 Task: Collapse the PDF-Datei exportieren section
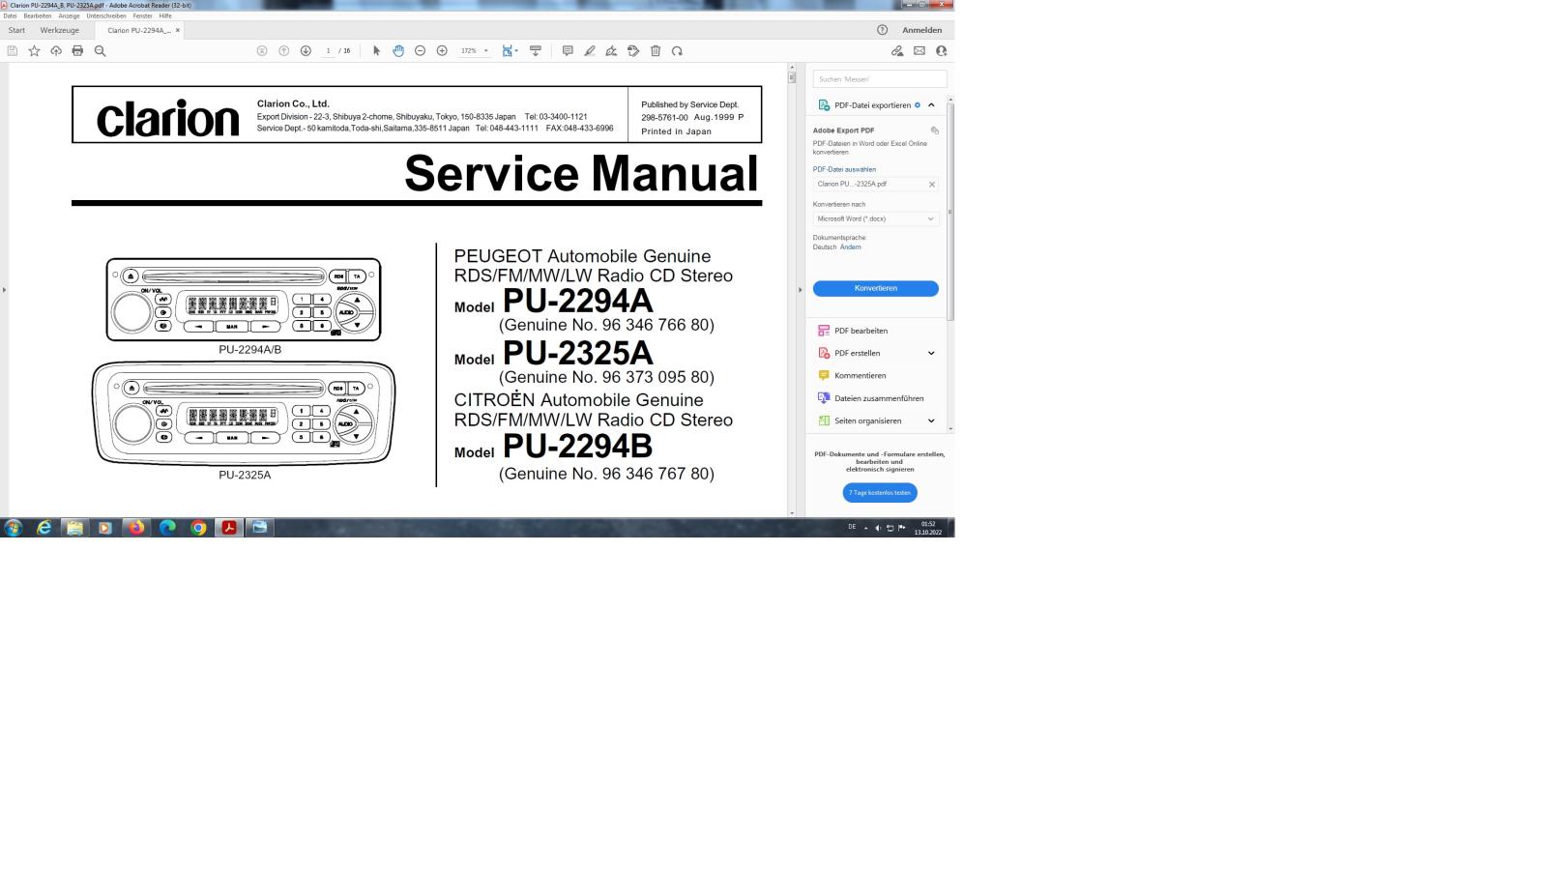point(931,105)
